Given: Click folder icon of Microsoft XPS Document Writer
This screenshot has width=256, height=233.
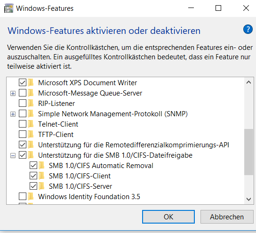Looking at the screenshot, I should [31, 83].
